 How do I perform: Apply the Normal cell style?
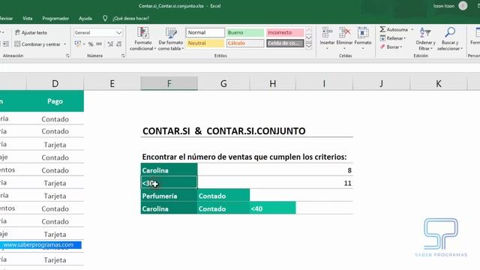point(205,32)
